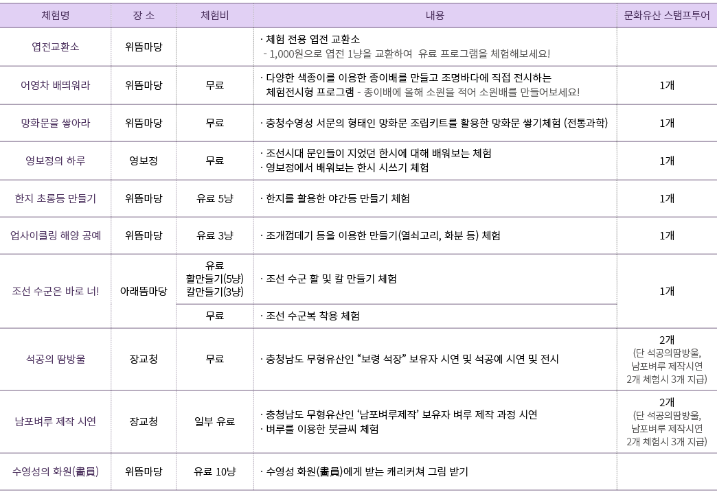The image size is (717, 492).
Task: Click '위뜸마당' in the 수영성의 화원 row
Action: click(x=144, y=472)
